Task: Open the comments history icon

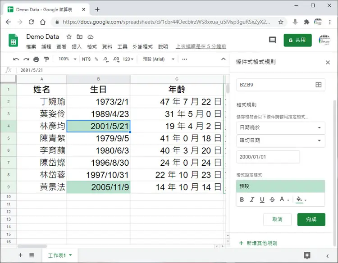Action: click(x=273, y=40)
